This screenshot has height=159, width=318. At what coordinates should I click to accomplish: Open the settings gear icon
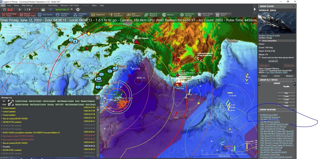click(78, 10)
